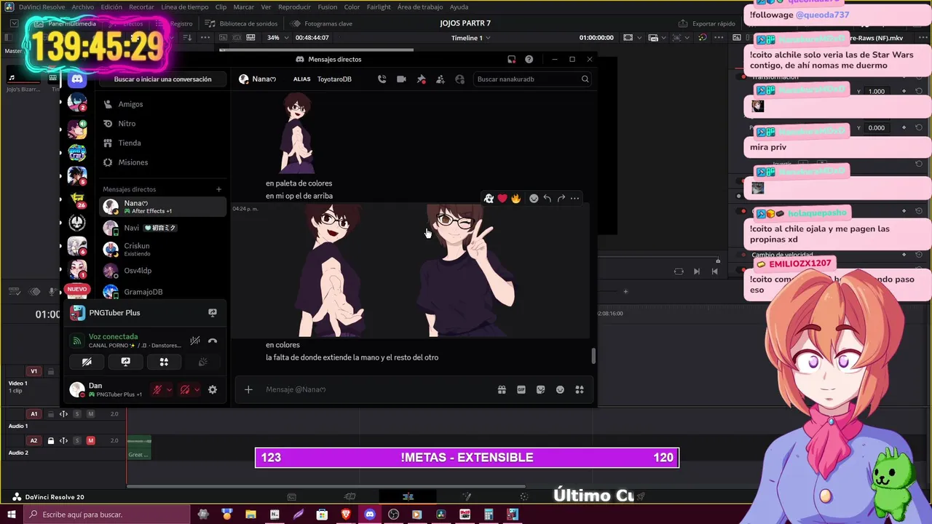The image size is (932, 524).
Task: Open Archivo menu in DaVinci Resolve
Action: (x=82, y=7)
